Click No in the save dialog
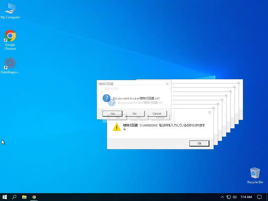The height and width of the screenshot is (201, 268). pos(135,114)
